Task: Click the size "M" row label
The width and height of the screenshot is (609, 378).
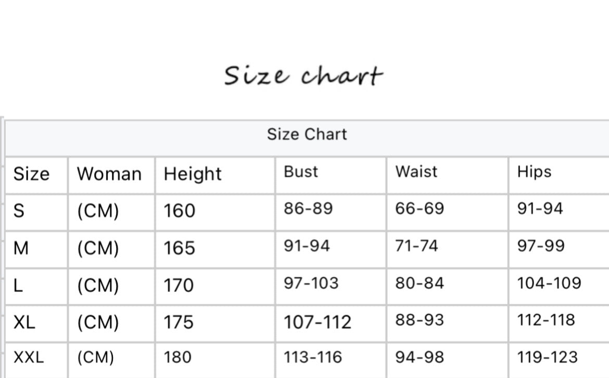Action: [x=21, y=248]
